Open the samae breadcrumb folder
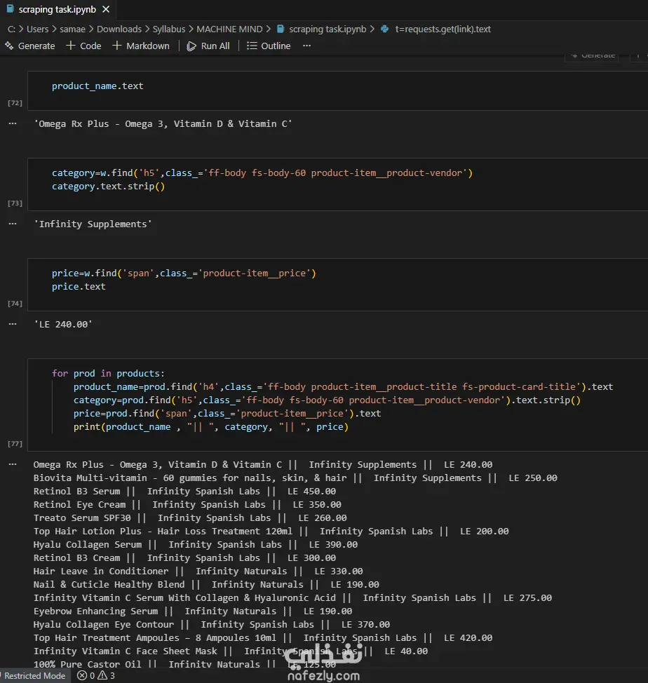This screenshot has width=648, height=683. tap(72, 29)
